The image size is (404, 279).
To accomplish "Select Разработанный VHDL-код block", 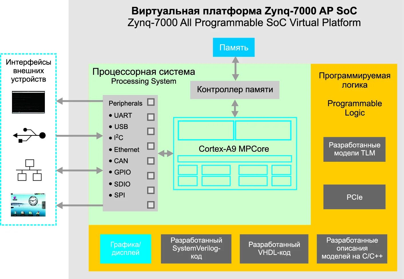I will (274, 249).
